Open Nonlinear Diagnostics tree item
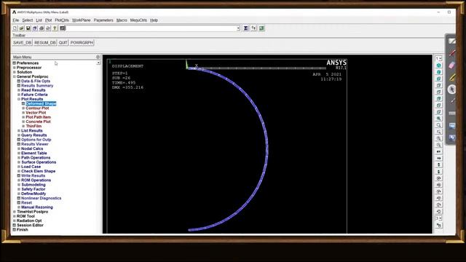 click(x=42, y=198)
